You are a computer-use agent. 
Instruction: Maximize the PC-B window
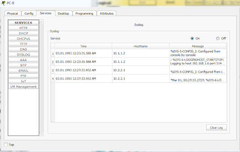pyautogui.click(x=222, y=3)
